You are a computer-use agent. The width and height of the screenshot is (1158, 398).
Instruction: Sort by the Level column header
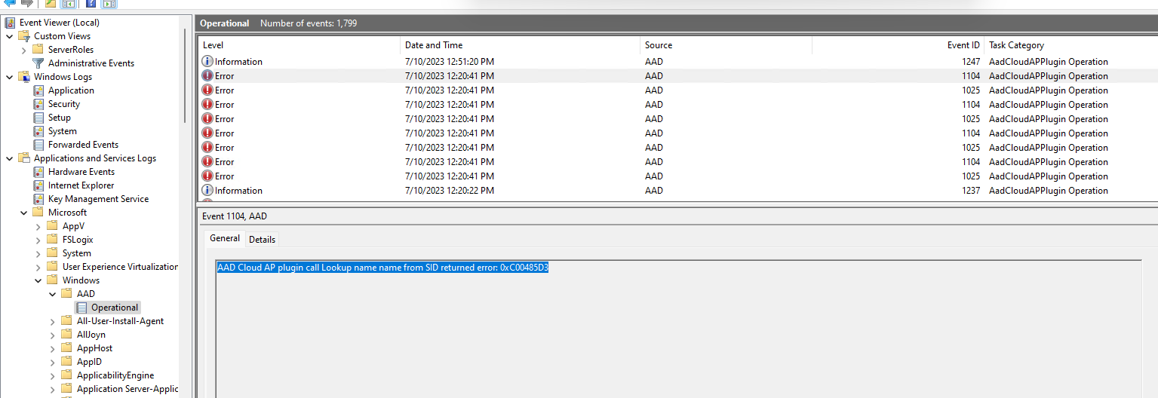[299, 45]
